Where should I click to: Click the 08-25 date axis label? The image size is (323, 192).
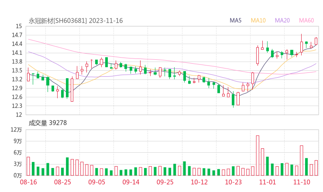click(62, 182)
